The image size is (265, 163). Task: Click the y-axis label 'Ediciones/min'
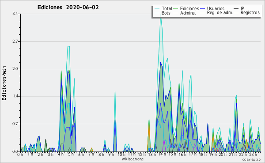coord(4,83)
